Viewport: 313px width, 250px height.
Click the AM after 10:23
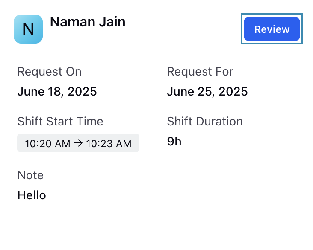(x=124, y=143)
